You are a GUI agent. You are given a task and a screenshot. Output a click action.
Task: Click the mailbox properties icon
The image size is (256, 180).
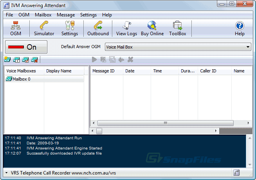click(16, 60)
